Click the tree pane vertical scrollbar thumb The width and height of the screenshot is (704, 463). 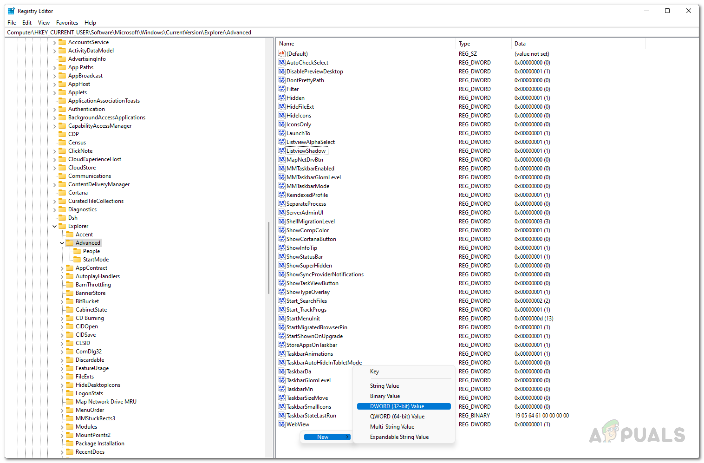tap(269, 258)
